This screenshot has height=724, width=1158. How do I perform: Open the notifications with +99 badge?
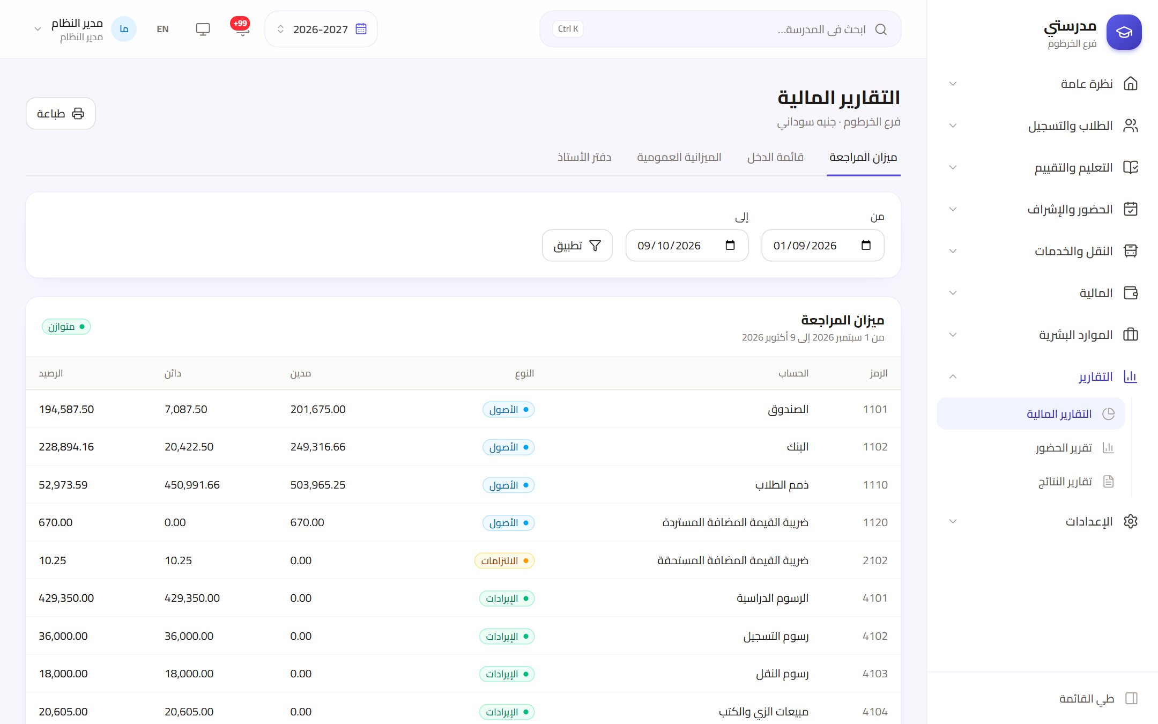(241, 28)
